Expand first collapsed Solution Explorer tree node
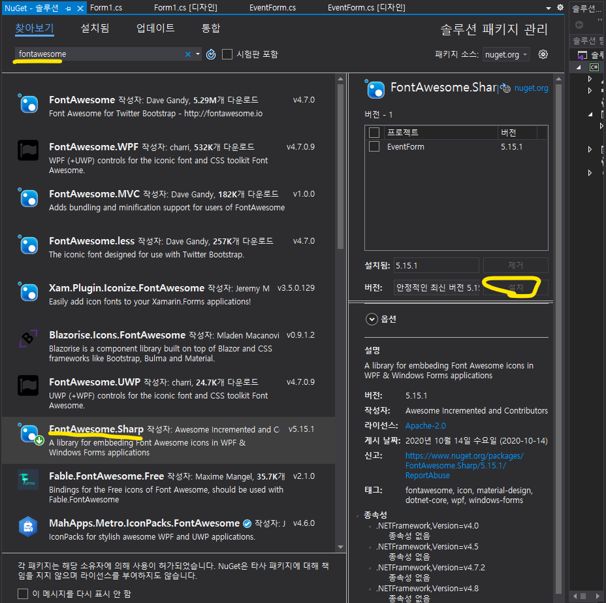606x603 pixels. [590, 79]
